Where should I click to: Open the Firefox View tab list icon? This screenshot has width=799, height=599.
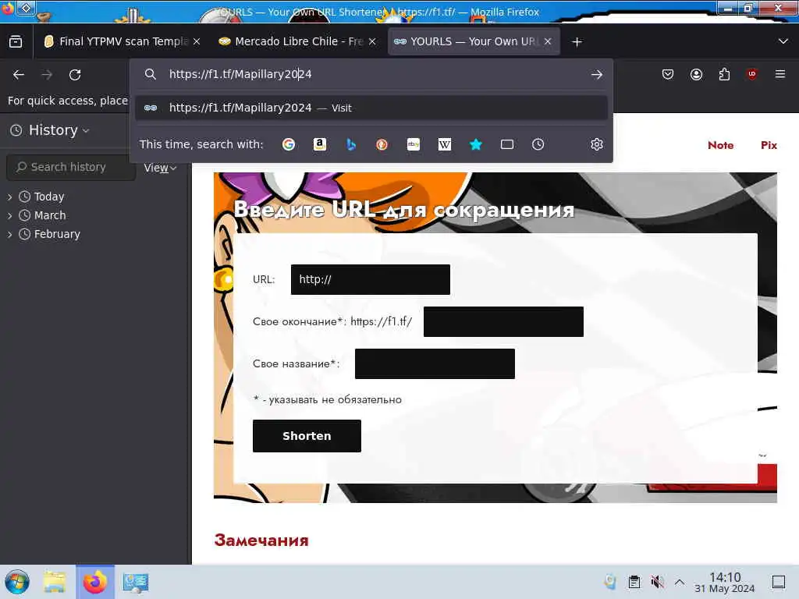[16, 41]
